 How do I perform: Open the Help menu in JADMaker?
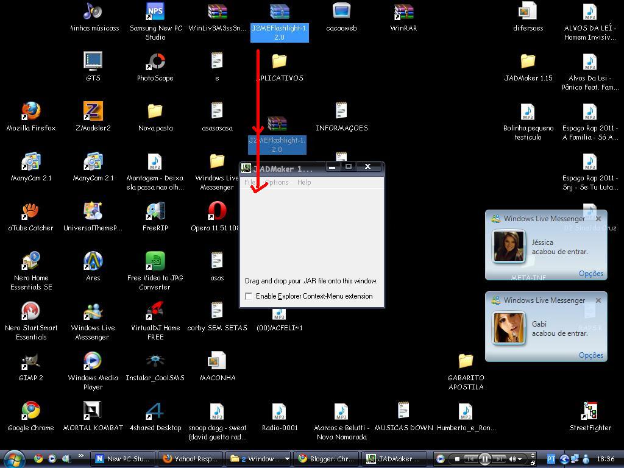point(304,182)
